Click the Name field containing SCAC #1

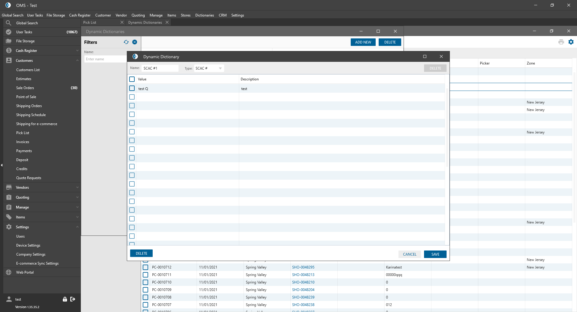[x=160, y=68]
